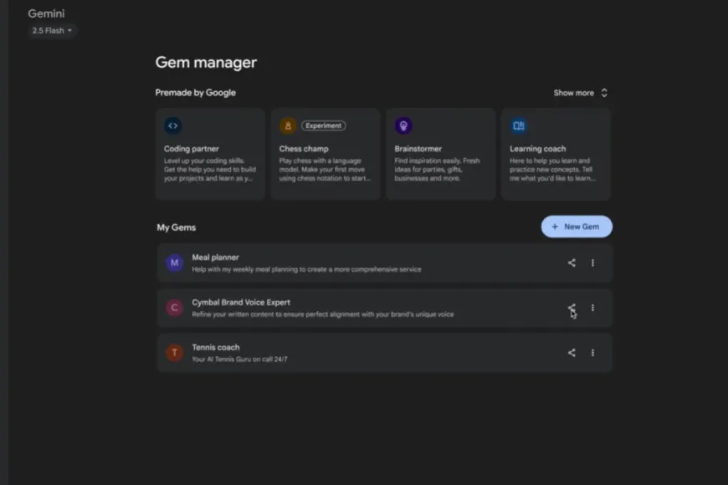Click the Chess champ pawn icon
This screenshot has width=728, height=485.
click(x=288, y=125)
